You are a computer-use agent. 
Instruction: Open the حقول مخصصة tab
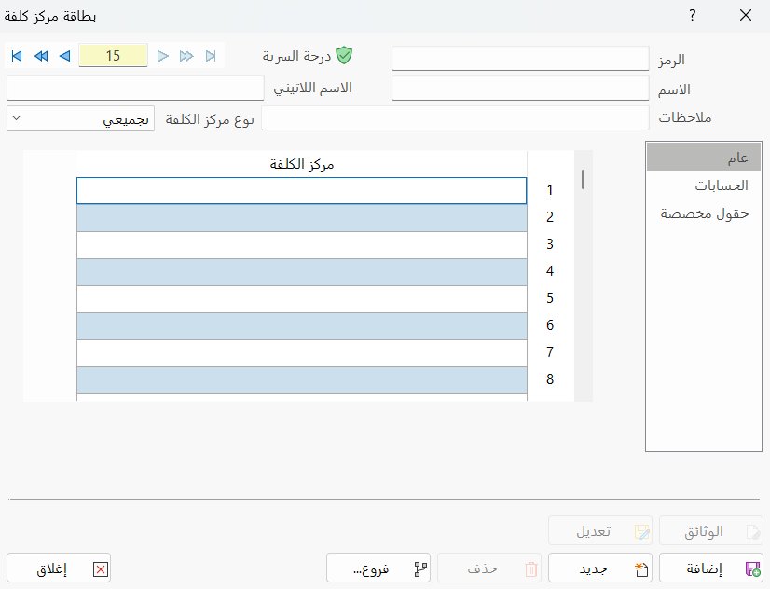tap(704, 214)
